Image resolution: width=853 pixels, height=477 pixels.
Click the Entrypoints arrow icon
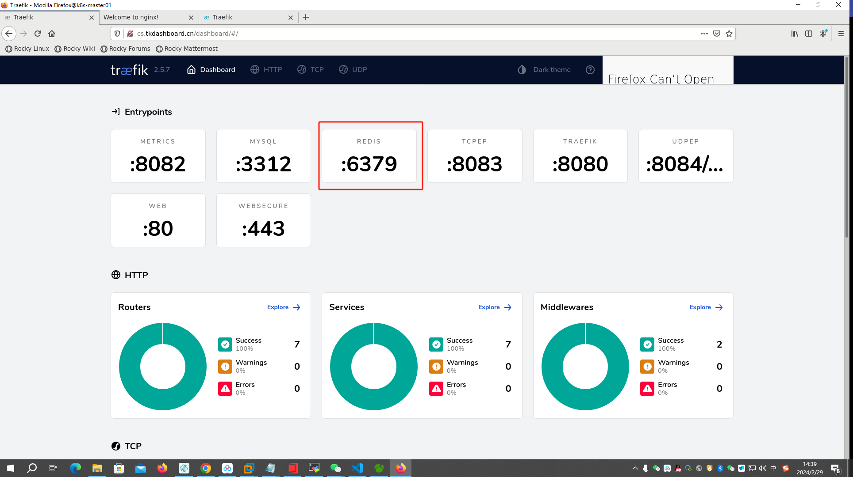coord(115,112)
